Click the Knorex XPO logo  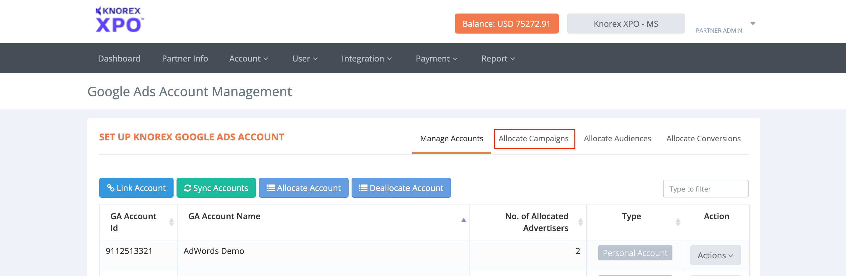pos(119,20)
